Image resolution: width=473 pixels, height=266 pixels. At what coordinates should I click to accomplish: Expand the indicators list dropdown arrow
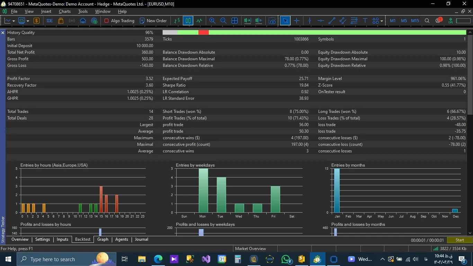pos(28,21)
